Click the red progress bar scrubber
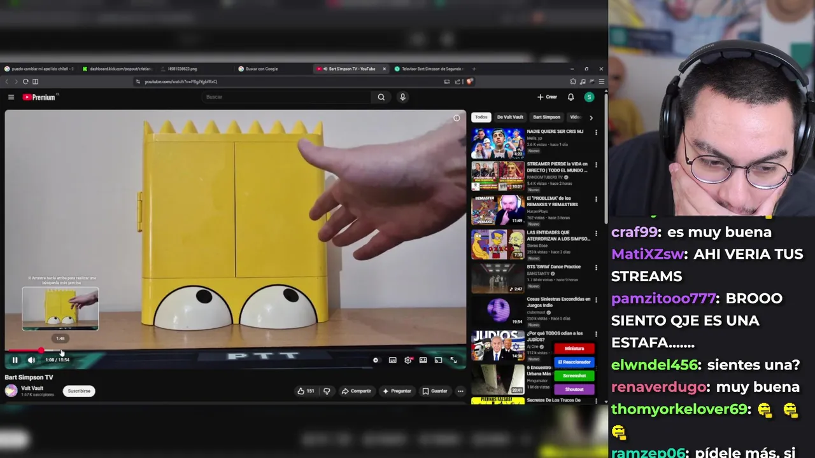Viewport: 815px width, 458px height. click(x=41, y=350)
